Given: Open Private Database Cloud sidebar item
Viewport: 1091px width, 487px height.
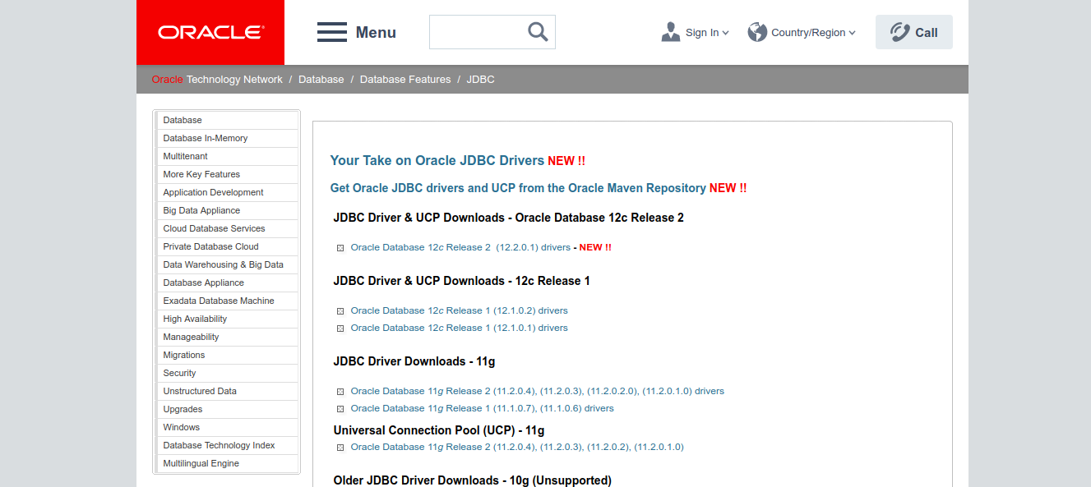Looking at the screenshot, I should (228, 246).
